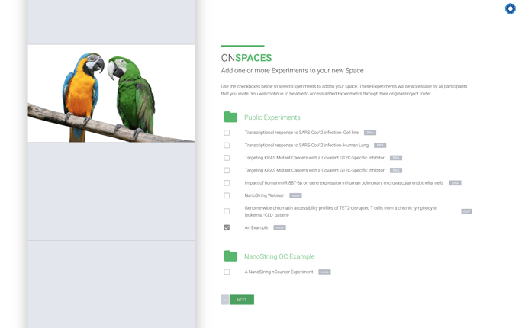Image resolution: width=525 pixels, height=328 pixels.
Task: Click 'Transcriptional response to SARS-CoV-2 infection- Cell line' text
Action: point(301,133)
